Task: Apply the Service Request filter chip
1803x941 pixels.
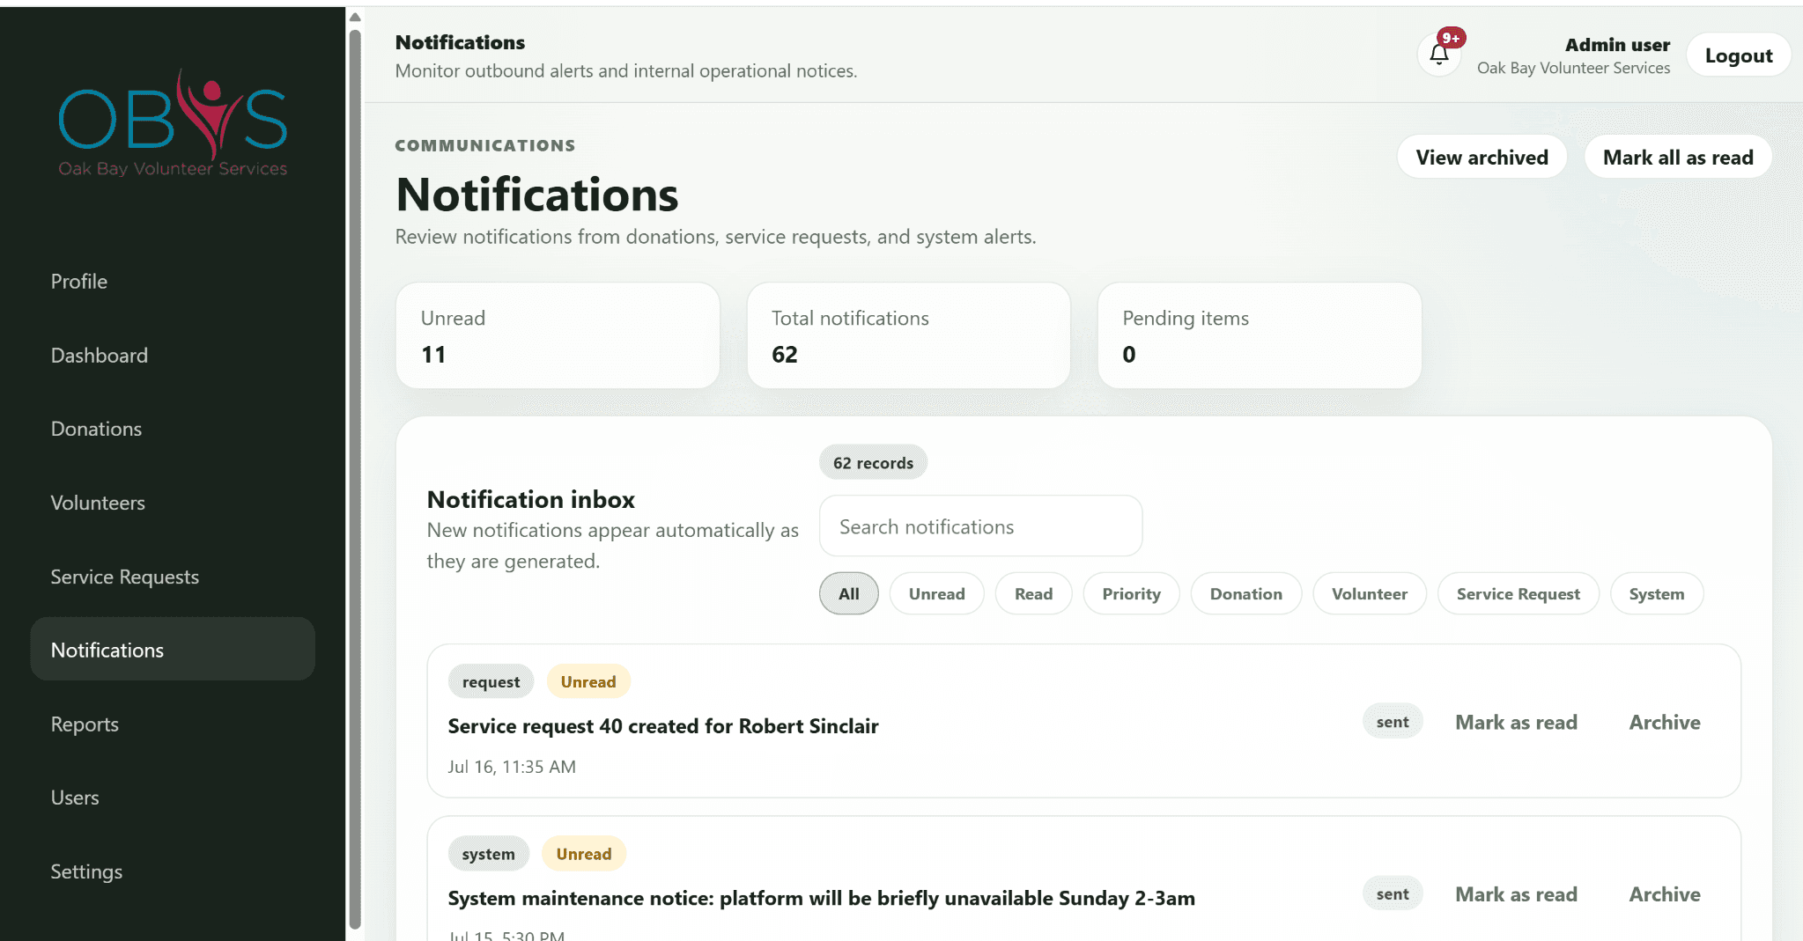Action: (1518, 593)
